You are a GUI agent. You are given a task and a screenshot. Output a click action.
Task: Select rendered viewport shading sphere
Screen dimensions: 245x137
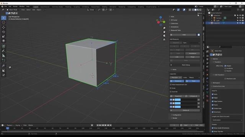[201, 10]
